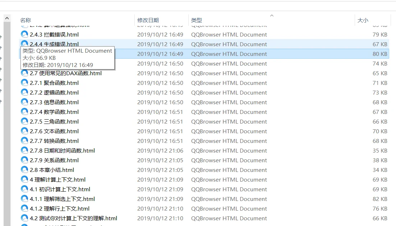Sort the list by 大小 column
This screenshot has height=226, width=396.
point(363,20)
